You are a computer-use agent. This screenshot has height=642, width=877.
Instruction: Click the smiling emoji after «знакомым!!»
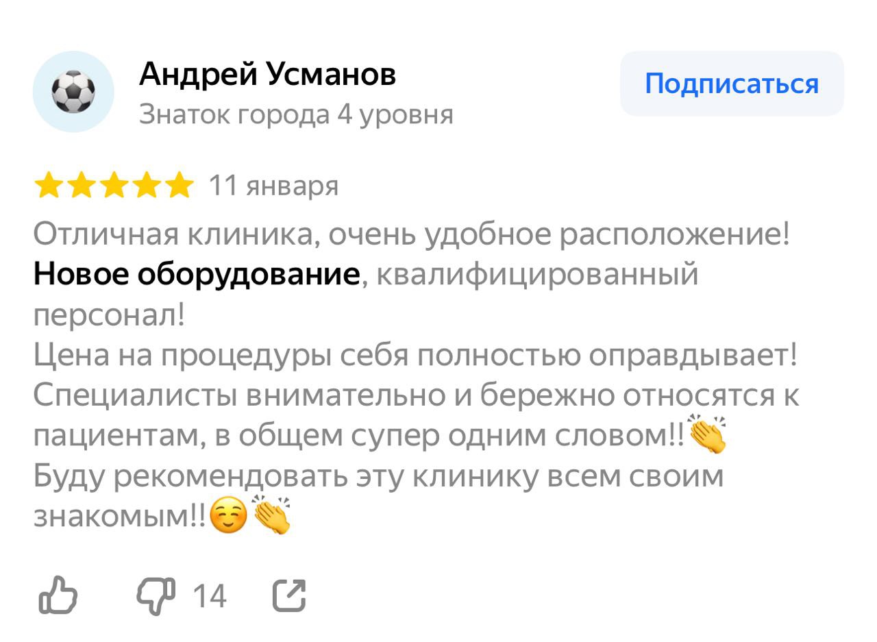click(228, 515)
